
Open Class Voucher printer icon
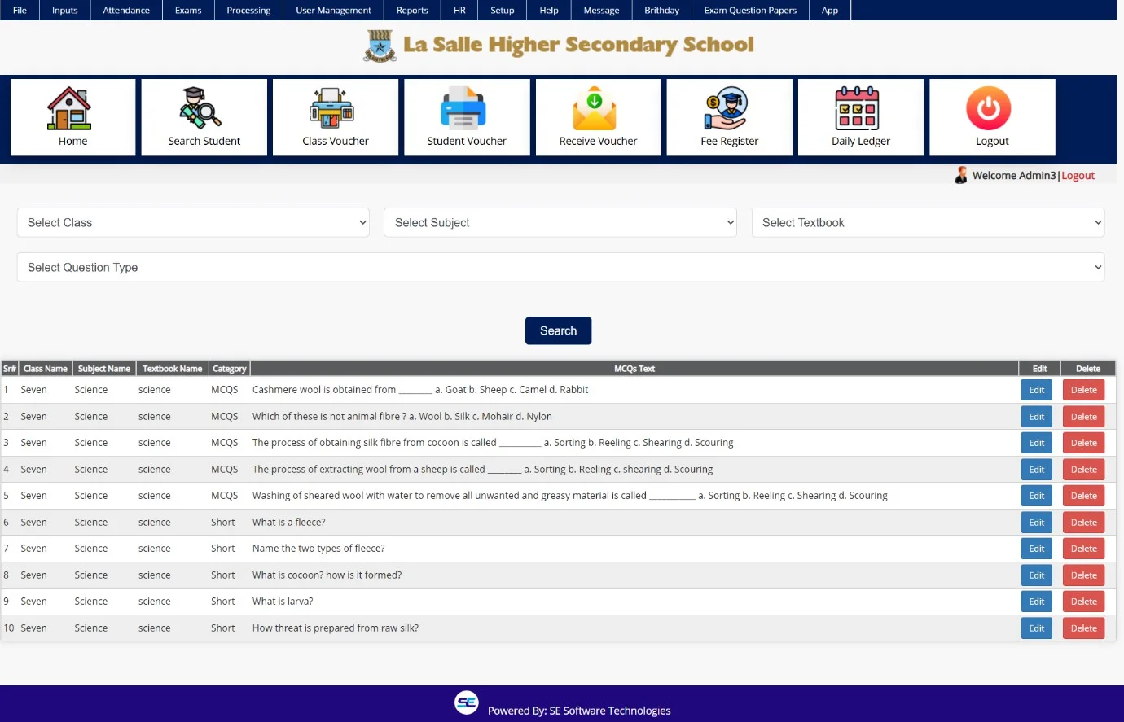coord(332,109)
